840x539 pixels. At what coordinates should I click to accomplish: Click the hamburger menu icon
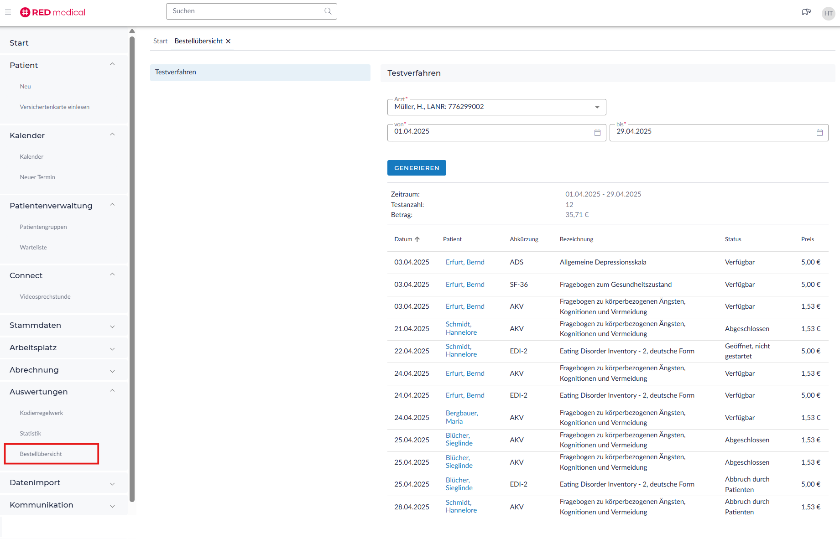8,12
